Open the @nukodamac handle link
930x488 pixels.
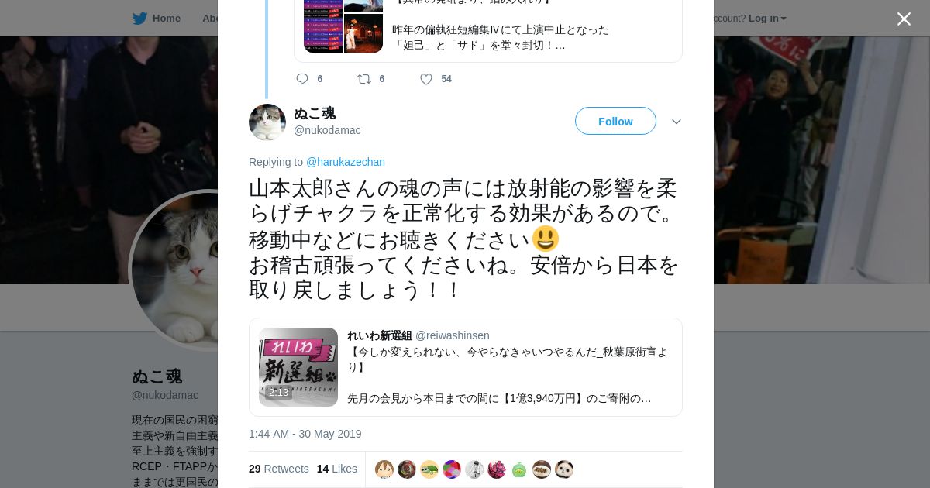click(327, 130)
